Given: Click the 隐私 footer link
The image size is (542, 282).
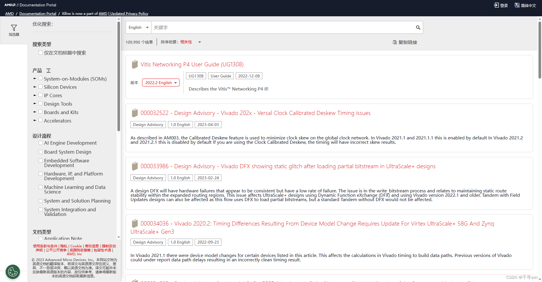Looking at the screenshot, I should click(64, 246).
